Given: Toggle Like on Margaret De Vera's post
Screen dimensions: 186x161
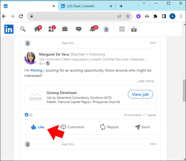Looking at the screenshot, I should (38, 127).
